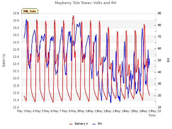Image resolution: width=172 pixels, height=129 pixels.
Task: Click the BattV (V) axis label
Action: tap(4, 60)
